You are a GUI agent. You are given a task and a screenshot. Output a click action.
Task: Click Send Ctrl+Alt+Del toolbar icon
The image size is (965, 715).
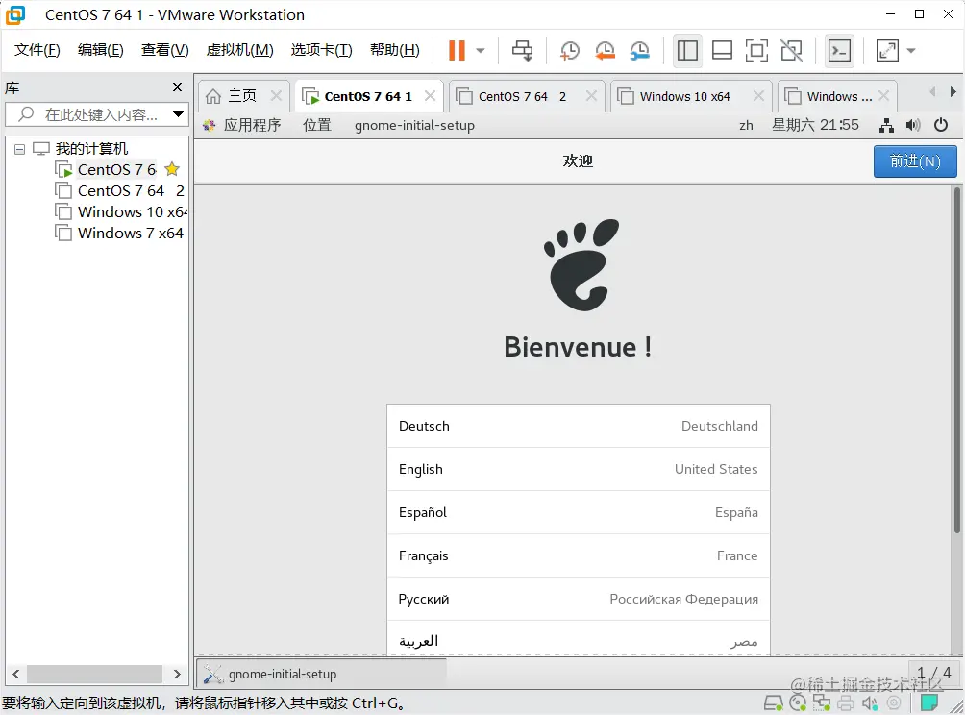523,51
